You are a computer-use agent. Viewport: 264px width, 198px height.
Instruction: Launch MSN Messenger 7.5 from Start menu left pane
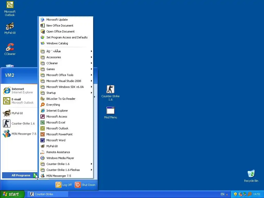(x=19, y=134)
